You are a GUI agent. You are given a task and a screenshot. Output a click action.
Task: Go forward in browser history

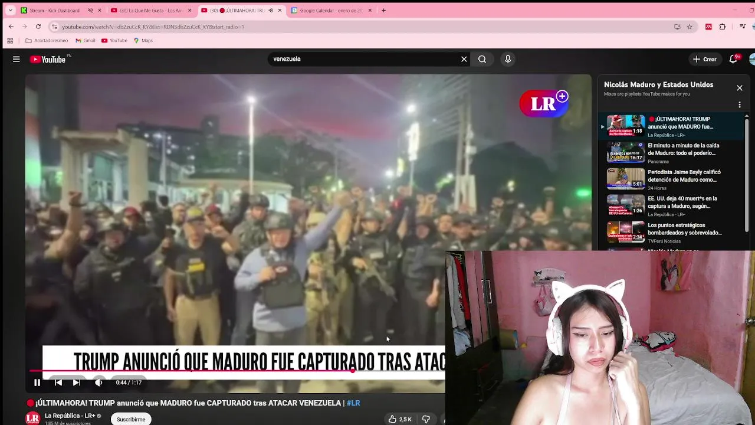tap(24, 27)
